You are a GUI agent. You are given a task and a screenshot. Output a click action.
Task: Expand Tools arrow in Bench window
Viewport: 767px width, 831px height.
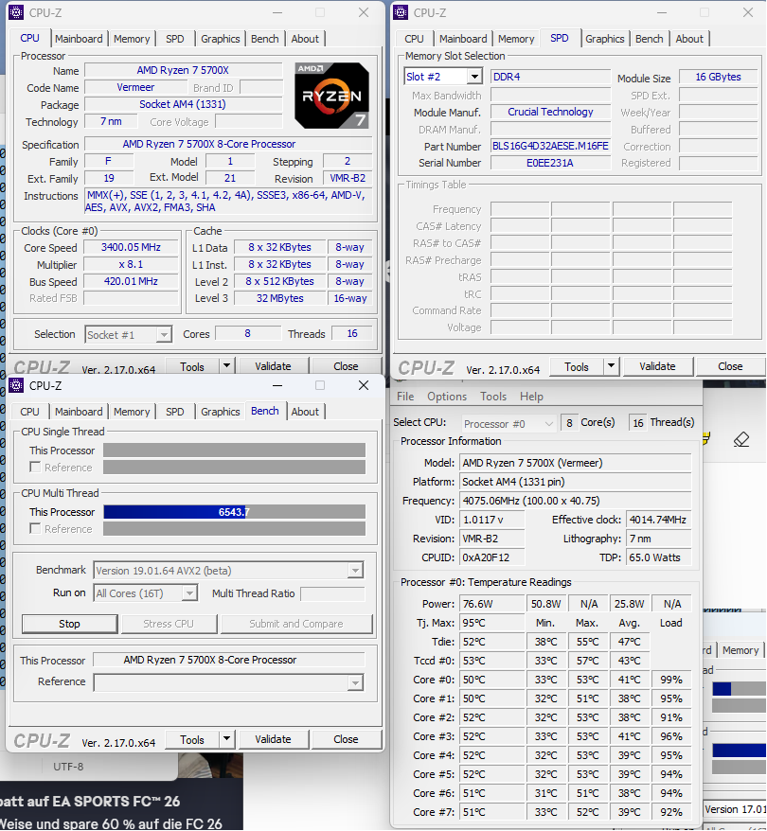227,739
